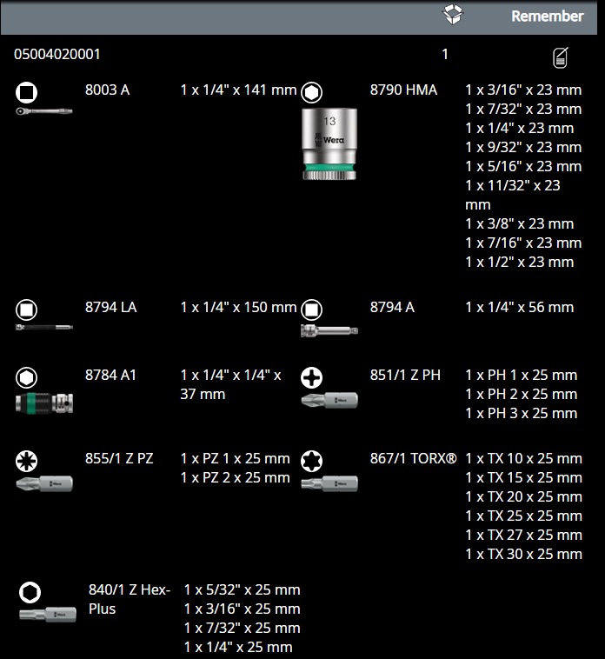The width and height of the screenshot is (605, 659).
Task: Click the Pozidriv icon for 855/1 Z PZ
Action: pyautogui.click(x=27, y=460)
